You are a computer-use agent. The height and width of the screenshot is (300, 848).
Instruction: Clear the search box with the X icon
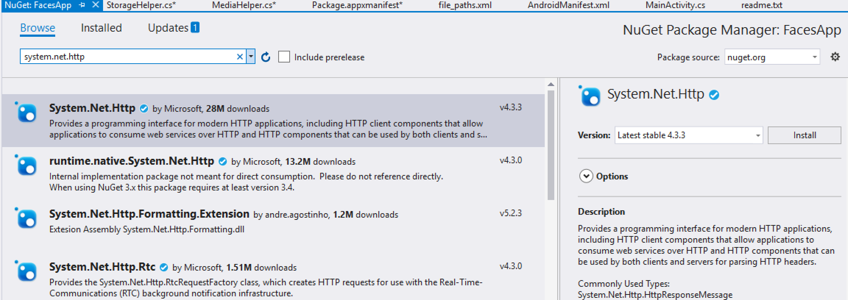[240, 57]
